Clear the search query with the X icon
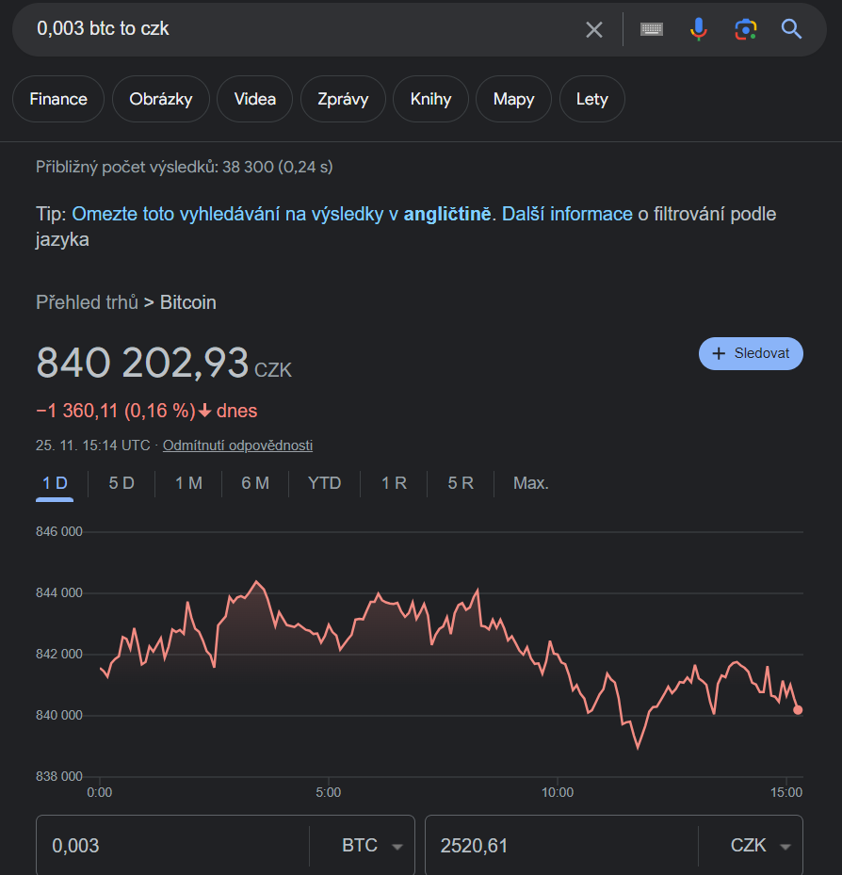 tap(593, 29)
